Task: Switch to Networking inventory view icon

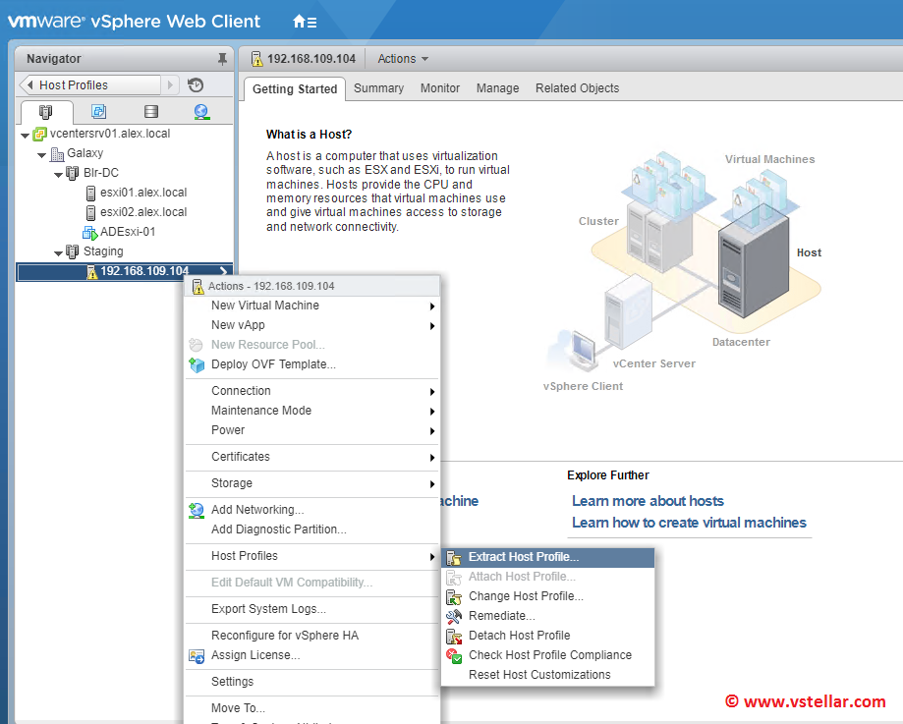Action: pos(201,111)
